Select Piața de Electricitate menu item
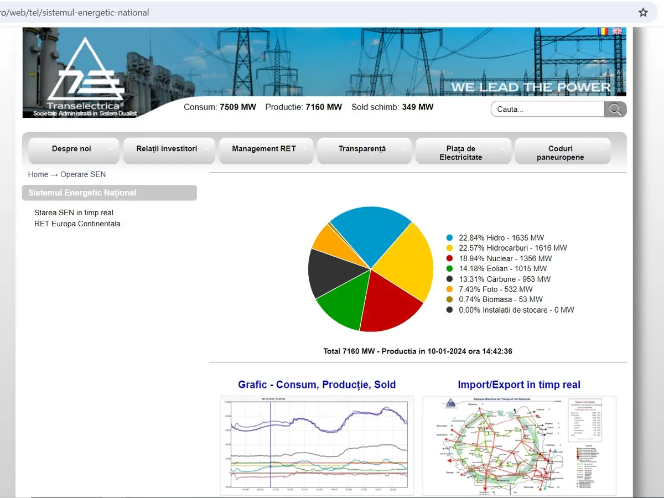Viewport: 664px width, 498px height. click(x=461, y=153)
